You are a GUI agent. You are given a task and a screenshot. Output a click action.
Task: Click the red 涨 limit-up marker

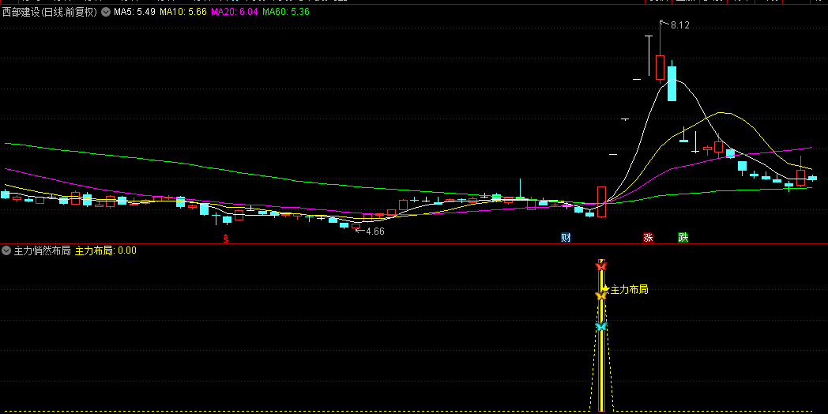[x=648, y=238]
